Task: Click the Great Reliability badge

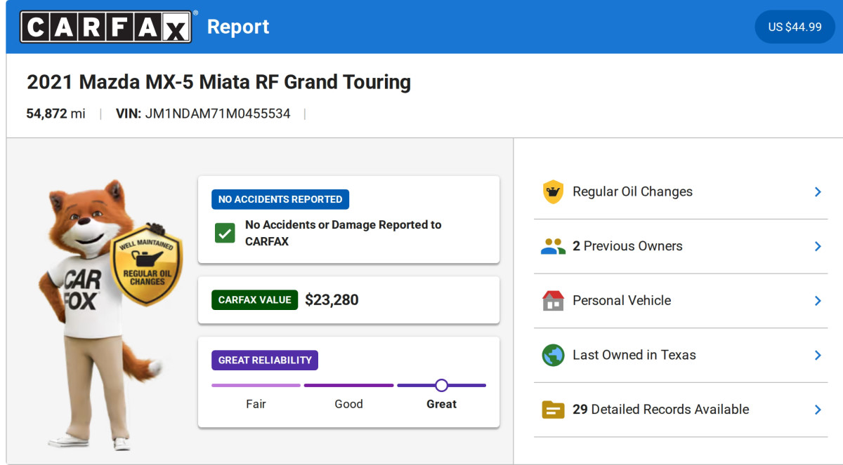Action: tap(265, 360)
